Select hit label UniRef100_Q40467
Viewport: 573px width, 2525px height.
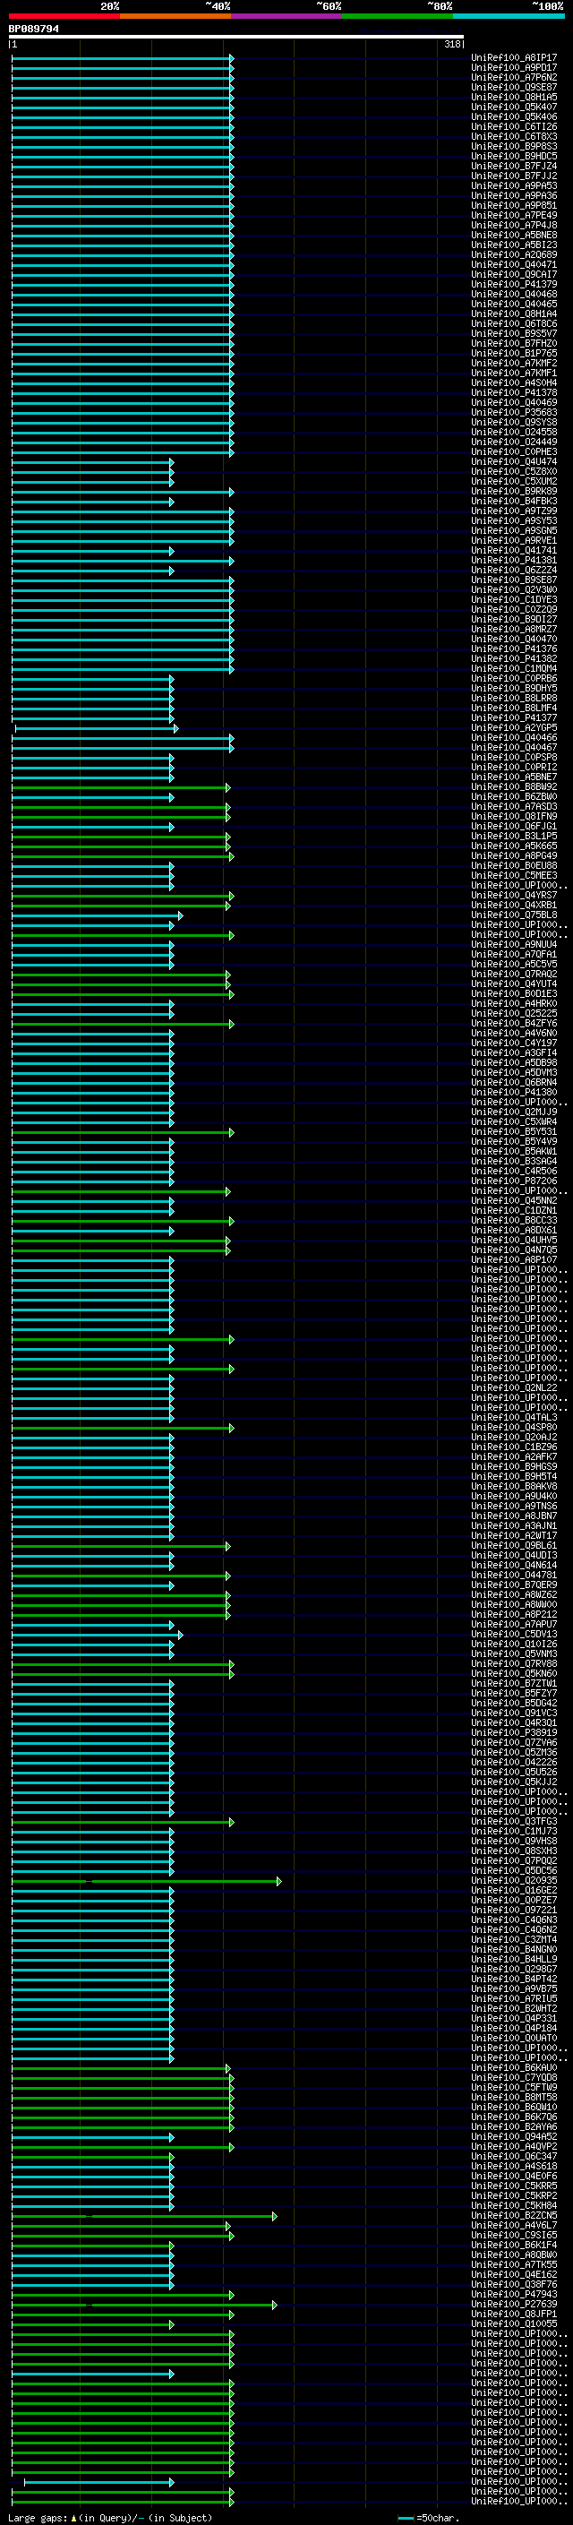(x=514, y=748)
